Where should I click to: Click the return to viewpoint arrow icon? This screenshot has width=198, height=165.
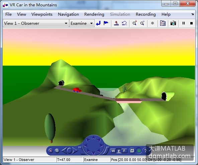pyautogui.click(x=98, y=23)
